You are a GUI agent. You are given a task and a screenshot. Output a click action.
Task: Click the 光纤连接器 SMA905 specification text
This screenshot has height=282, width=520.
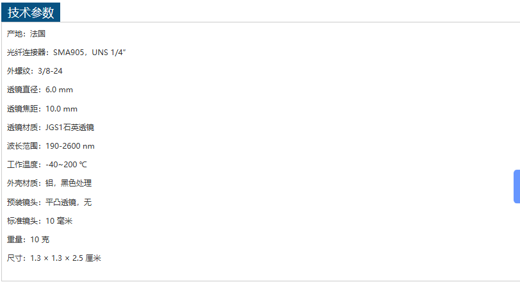tap(67, 53)
